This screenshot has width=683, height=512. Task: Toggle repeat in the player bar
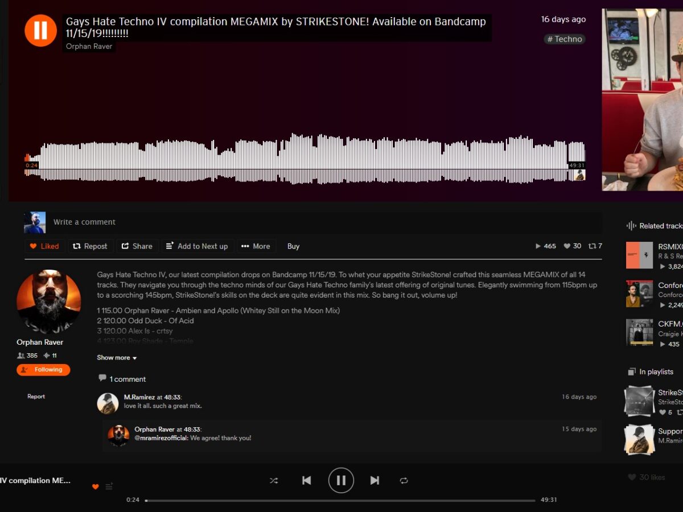(x=404, y=481)
